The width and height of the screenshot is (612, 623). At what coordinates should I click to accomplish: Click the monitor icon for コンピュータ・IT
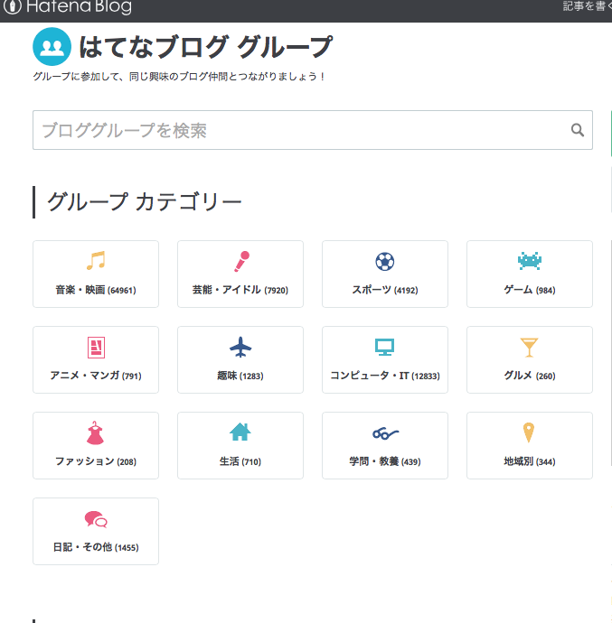(385, 347)
